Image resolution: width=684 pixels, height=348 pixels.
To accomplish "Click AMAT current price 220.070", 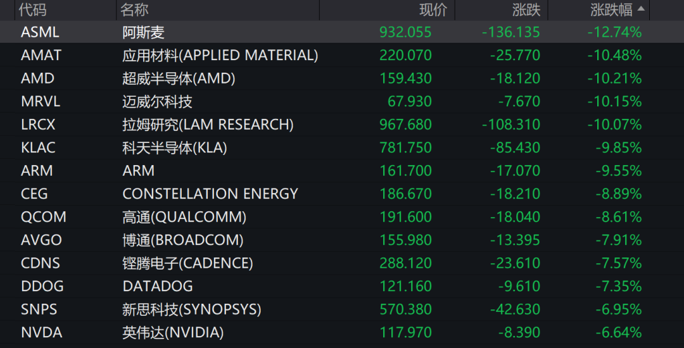I will coord(405,55).
